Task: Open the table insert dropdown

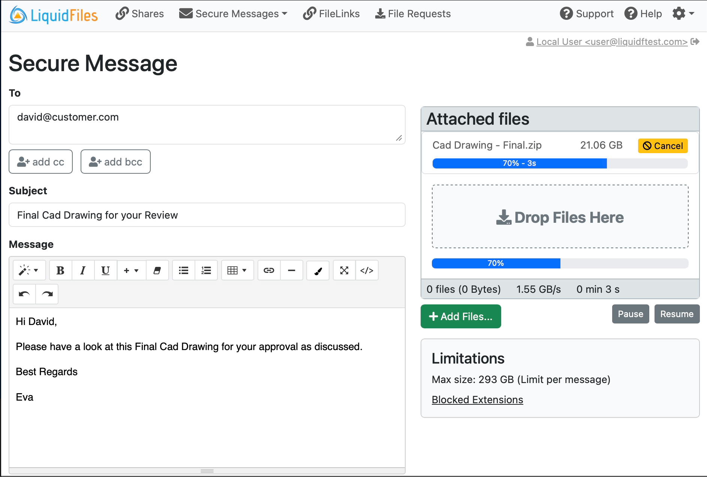Action: (237, 270)
